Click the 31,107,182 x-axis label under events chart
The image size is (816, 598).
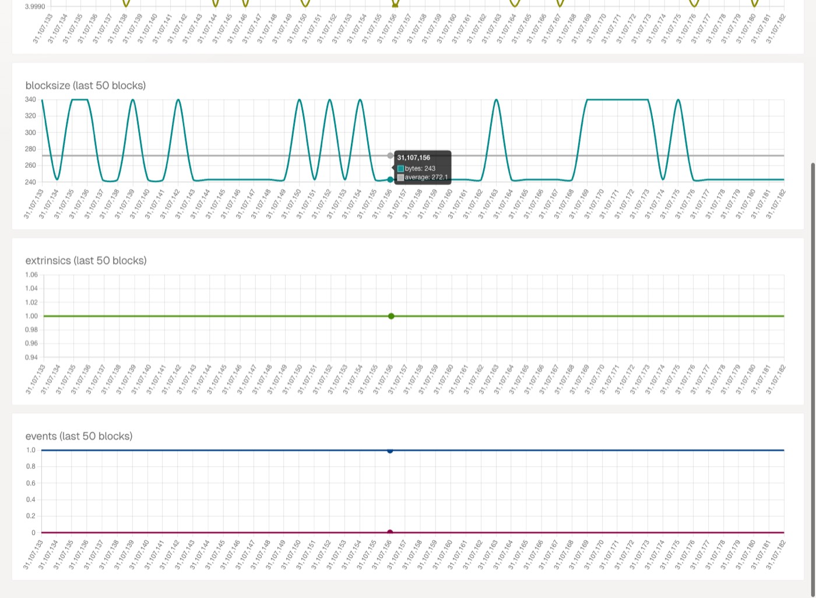tap(776, 555)
